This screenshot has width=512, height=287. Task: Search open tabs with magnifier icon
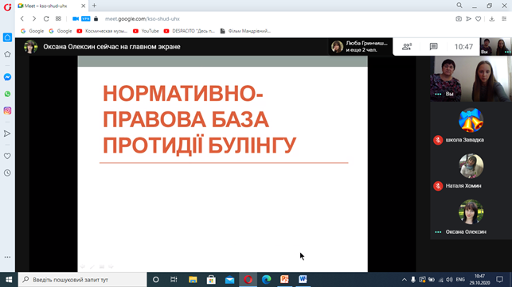tap(459, 6)
